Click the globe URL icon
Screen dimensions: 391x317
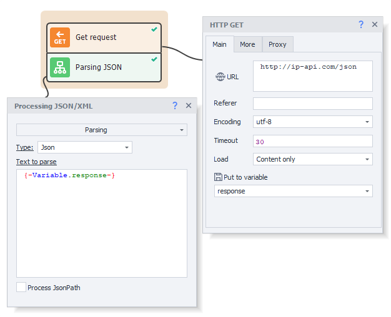(220, 77)
